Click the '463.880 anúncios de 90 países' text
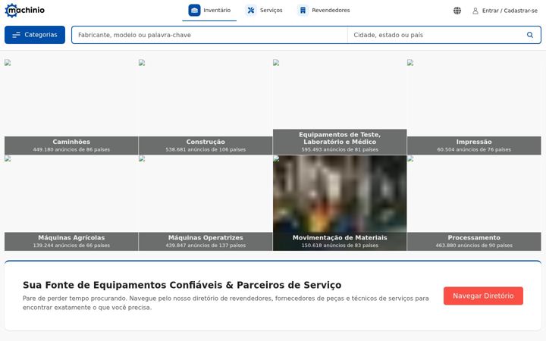This screenshot has width=546, height=341. coord(474,246)
